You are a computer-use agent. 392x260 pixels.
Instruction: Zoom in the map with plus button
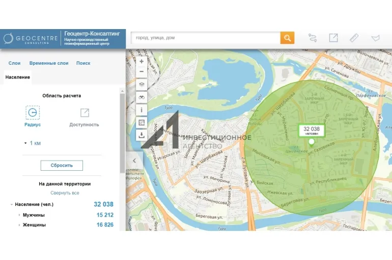click(142, 61)
